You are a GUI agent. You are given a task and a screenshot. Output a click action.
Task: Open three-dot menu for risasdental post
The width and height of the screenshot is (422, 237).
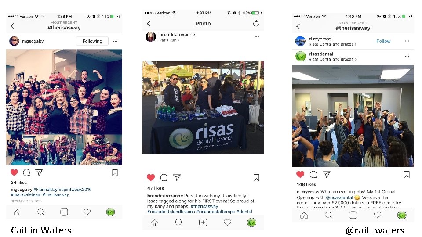click(x=407, y=56)
